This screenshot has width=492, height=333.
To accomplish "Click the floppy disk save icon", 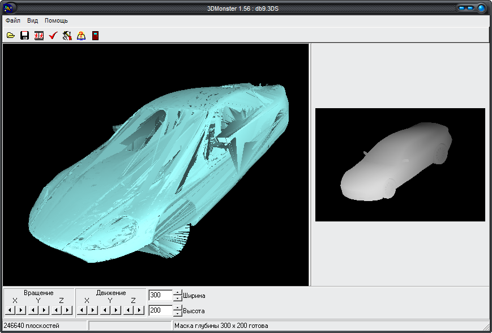I will point(25,36).
